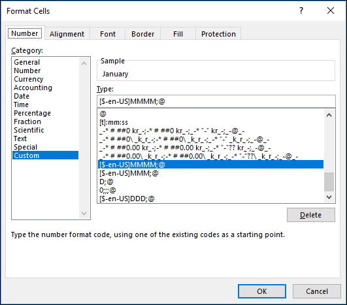The image size is (347, 305).
Task: Click the type list scrollbar thumb
Action: point(329,182)
